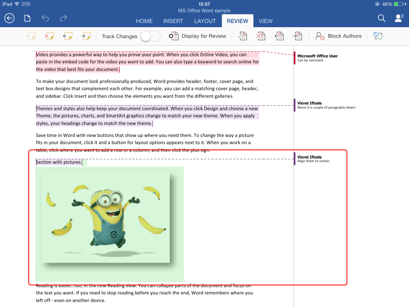Open the share people icon

click(x=399, y=18)
